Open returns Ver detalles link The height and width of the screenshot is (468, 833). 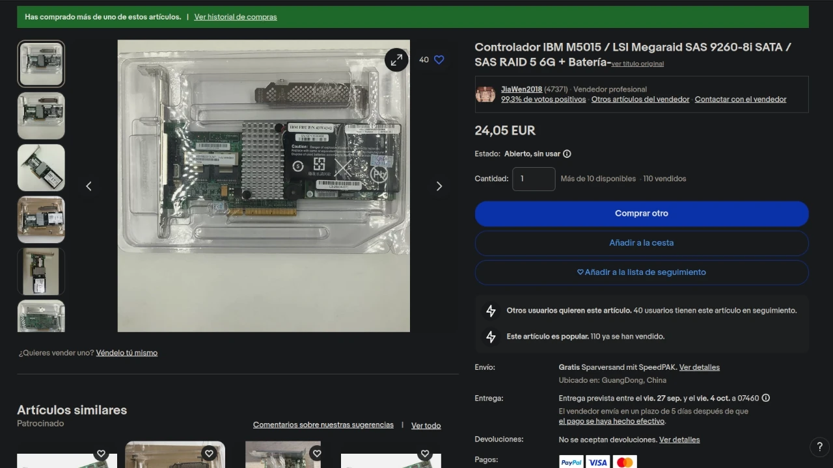coord(679,440)
